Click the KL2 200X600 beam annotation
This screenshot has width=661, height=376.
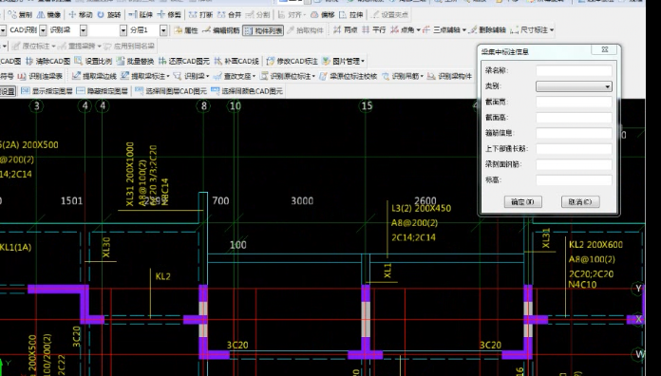coord(595,244)
